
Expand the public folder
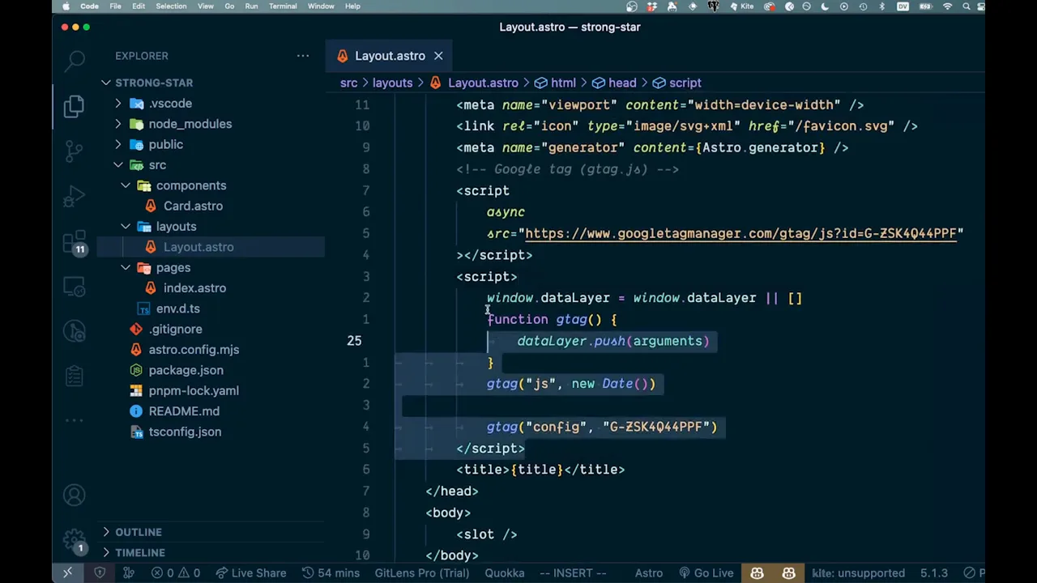click(165, 144)
